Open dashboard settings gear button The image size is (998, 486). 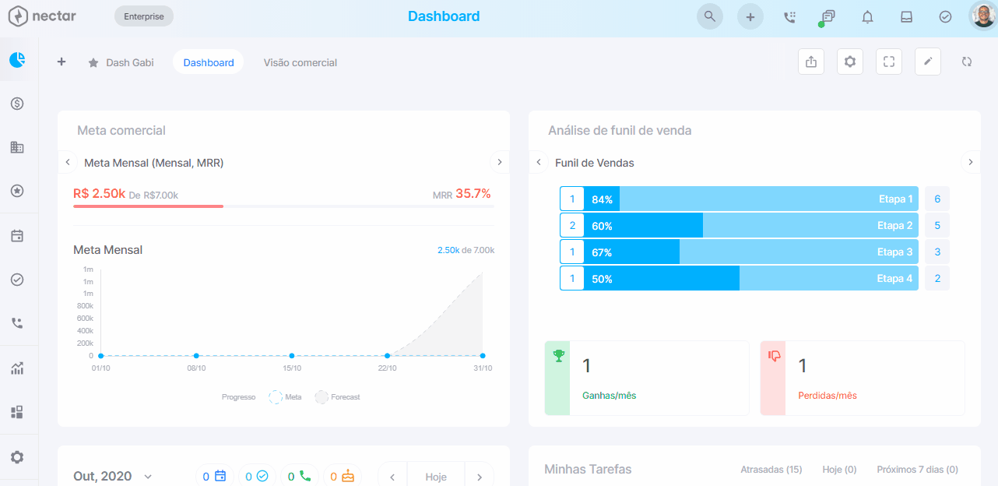(x=850, y=62)
